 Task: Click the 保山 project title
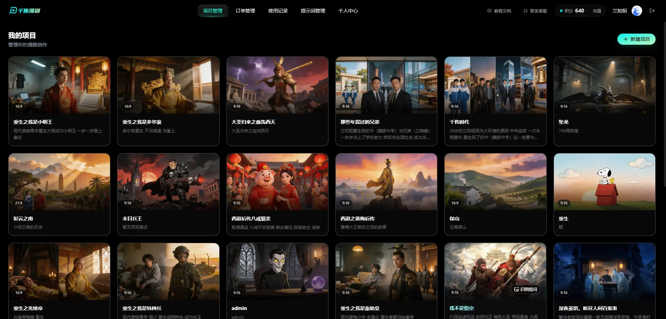click(454, 219)
